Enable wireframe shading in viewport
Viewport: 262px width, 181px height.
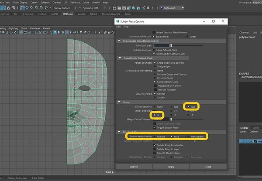pyautogui.click(x=51, y=32)
